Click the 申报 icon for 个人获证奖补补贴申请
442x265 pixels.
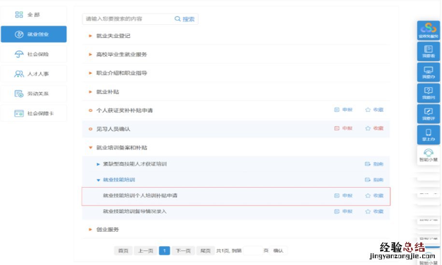337,110
